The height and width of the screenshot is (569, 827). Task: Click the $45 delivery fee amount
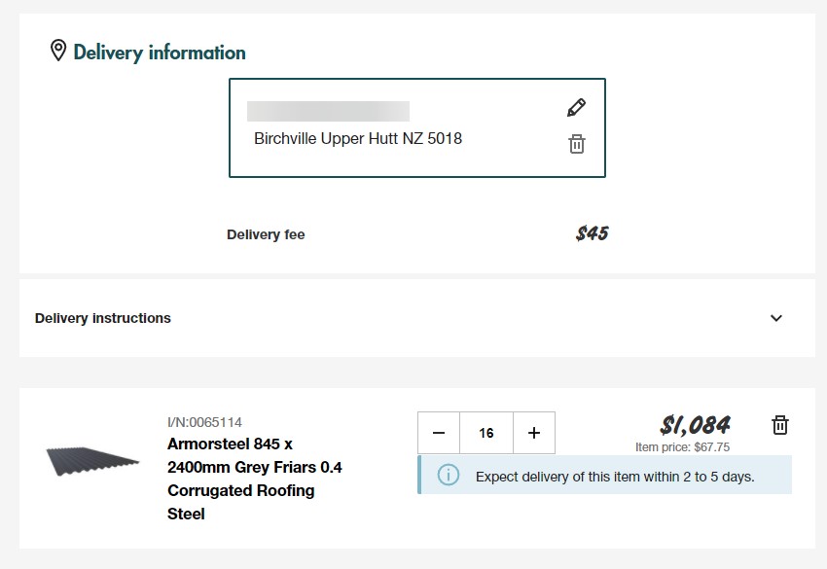click(x=592, y=233)
